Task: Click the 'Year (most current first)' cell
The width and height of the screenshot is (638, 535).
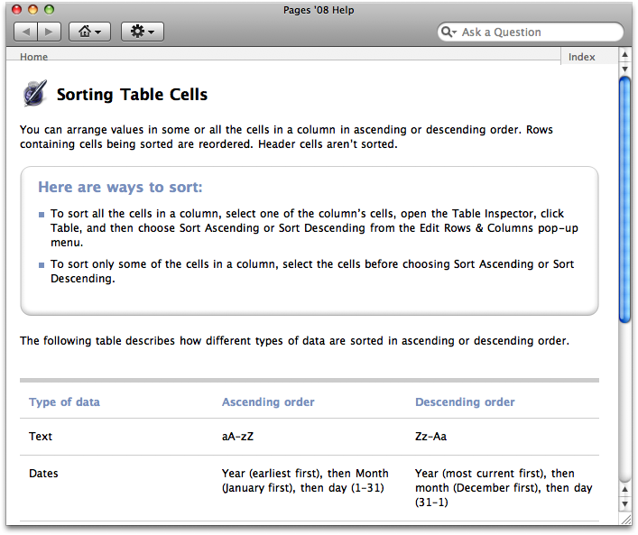Action: [504, 487]
